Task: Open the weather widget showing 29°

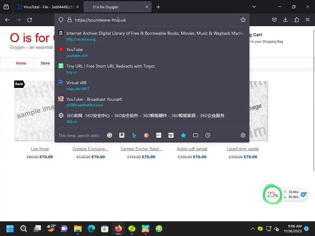Action: pos(51,228)
